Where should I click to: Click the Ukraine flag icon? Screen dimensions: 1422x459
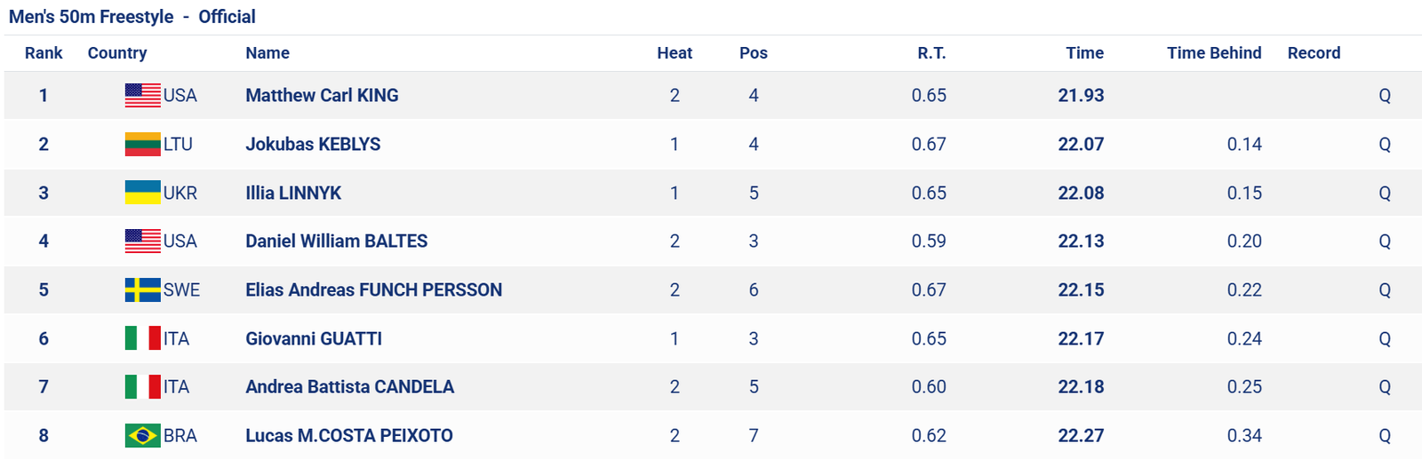tap(142, 193)
